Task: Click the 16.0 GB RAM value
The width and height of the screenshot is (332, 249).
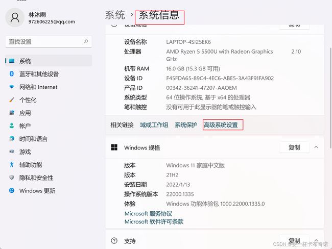Action: (193, 68)
